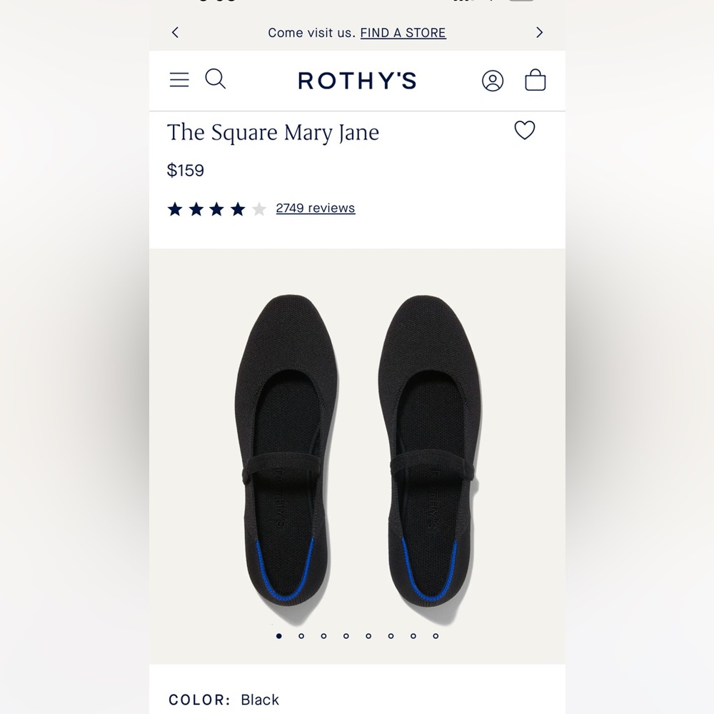The height and width of the screenshot is (714, 714).
Task: Click the Black color selection
Action: (x=260, y=700)
